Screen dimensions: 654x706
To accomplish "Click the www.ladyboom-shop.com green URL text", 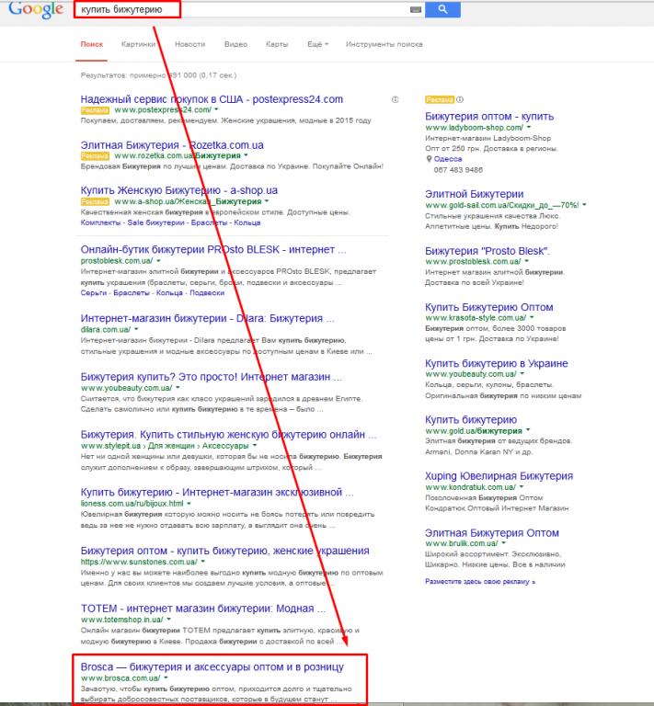I will 474,128.
